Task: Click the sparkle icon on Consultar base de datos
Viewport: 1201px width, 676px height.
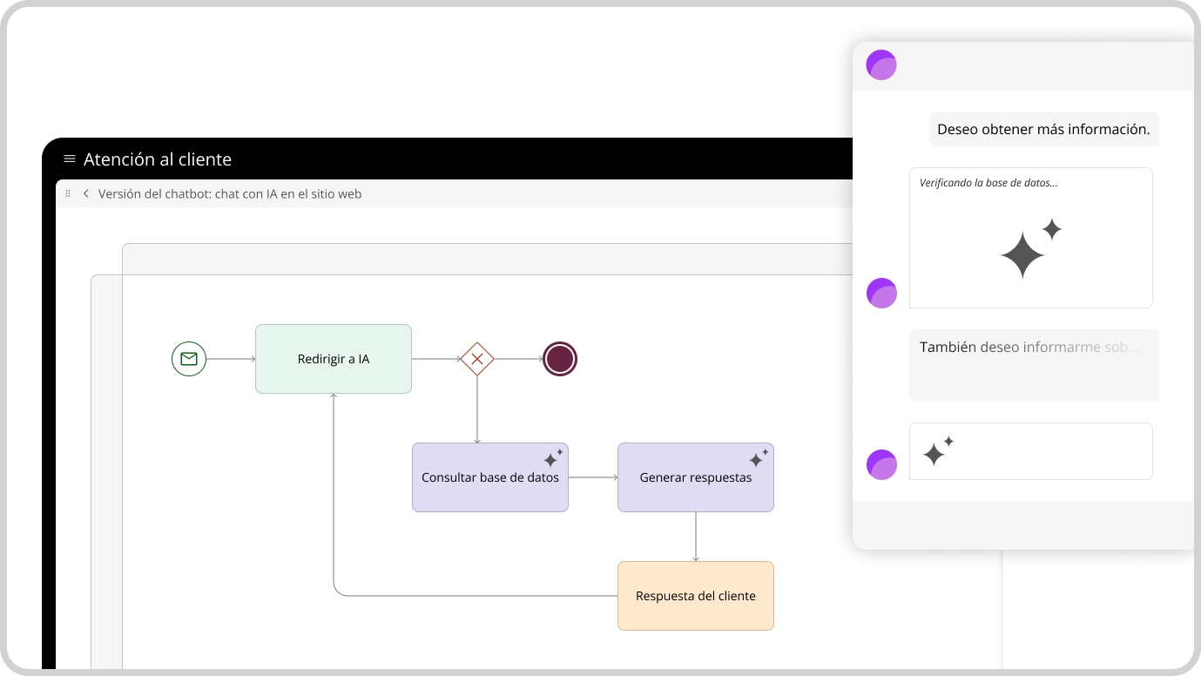Action: point(553,458)
